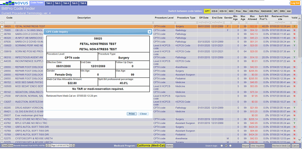The width and height of the screenshot is (302, 149).
Task: Click the Show button in the footer
Action: (11, 145)
